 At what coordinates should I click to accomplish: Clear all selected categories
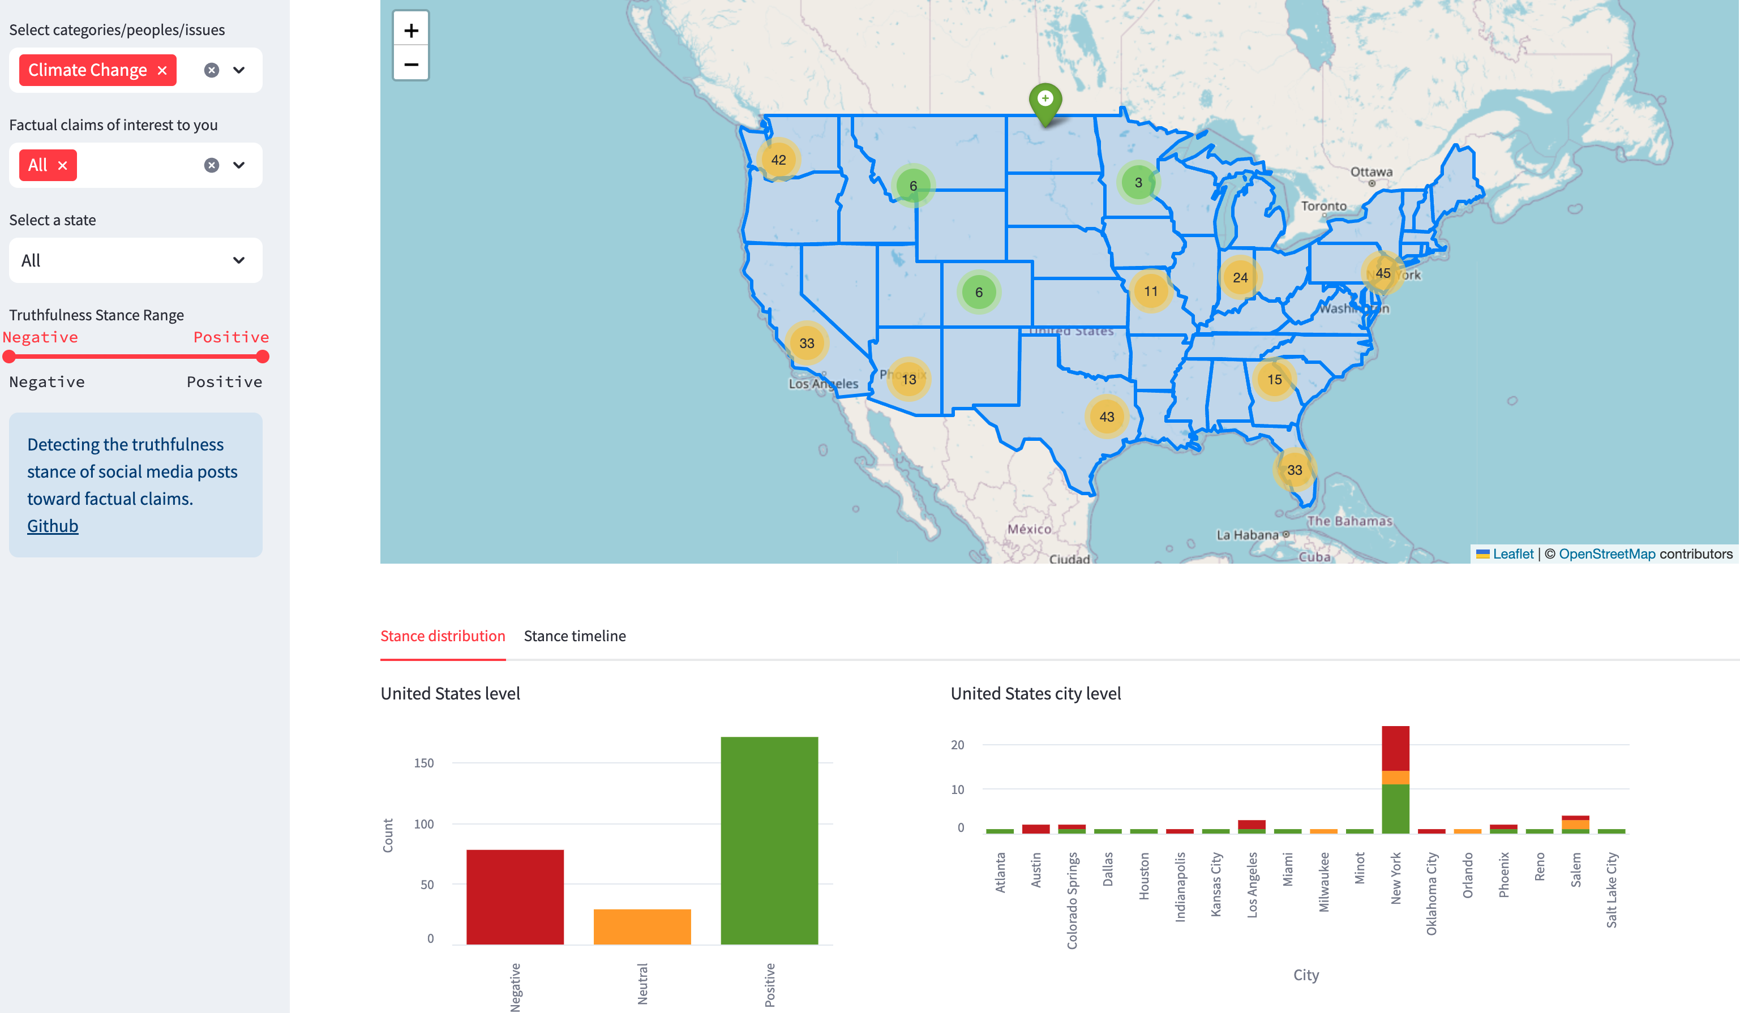tap(211, 70)
